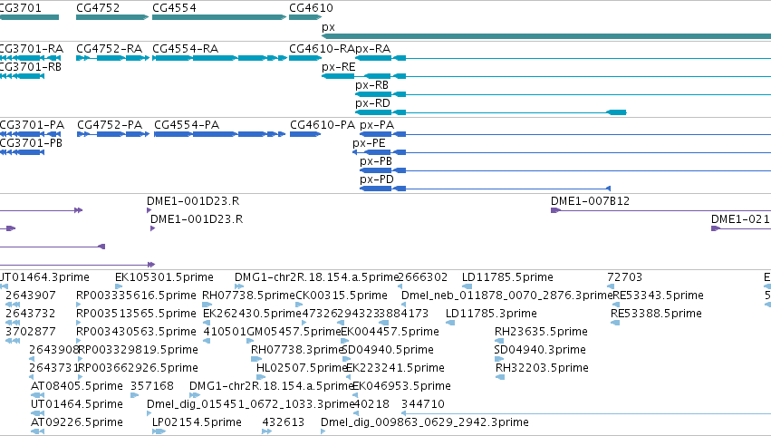This screenshot has height=436, width=771.
Task: Select feature 357168
Action: coord(152,387)
